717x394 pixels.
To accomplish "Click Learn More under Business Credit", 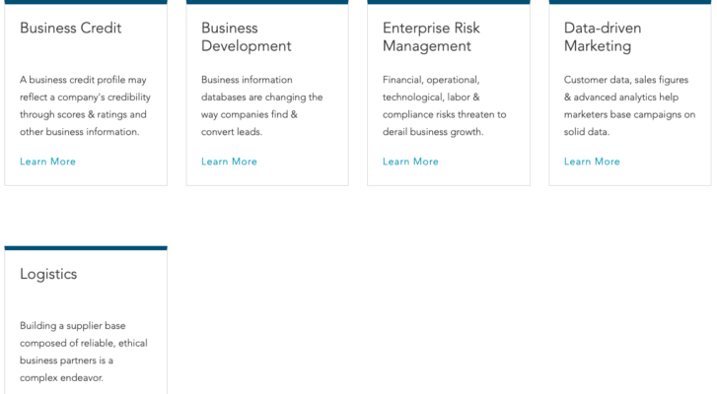I will click(x=47, y=162).
